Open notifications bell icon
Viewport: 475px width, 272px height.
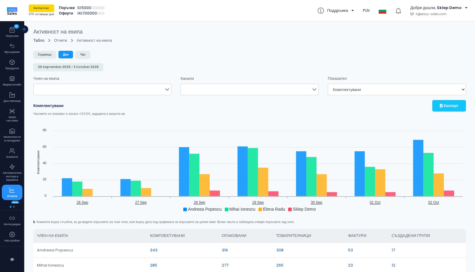[x=398, y=11]
